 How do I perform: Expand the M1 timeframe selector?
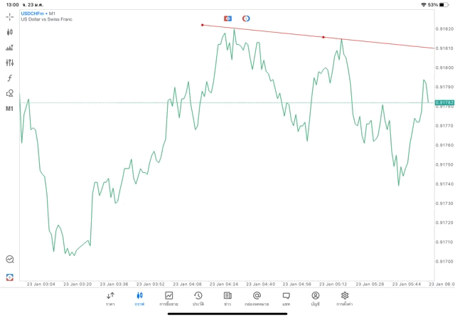pyautogui.click(x=10, y=109)
